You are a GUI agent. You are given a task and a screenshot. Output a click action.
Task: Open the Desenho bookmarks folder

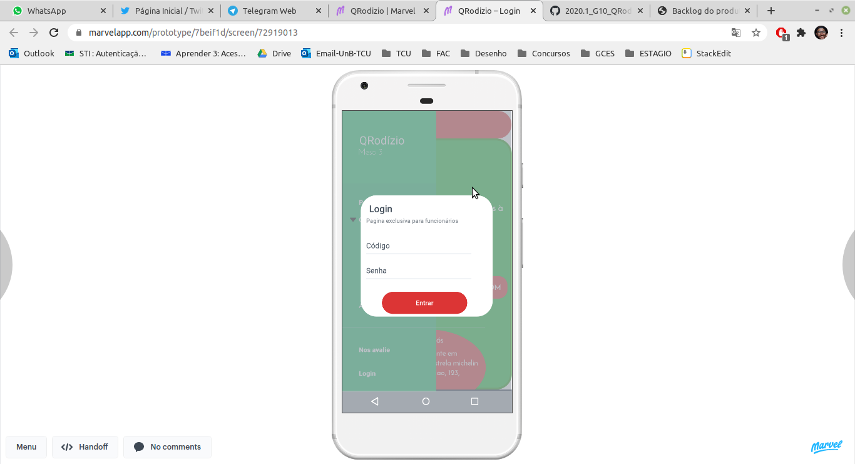[483, 53]
